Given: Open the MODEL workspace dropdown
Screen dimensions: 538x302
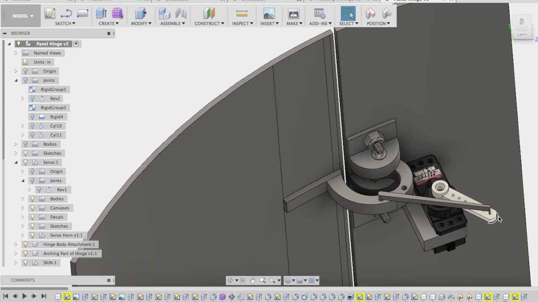Looking at the screenshot, I should coord(23,16).
